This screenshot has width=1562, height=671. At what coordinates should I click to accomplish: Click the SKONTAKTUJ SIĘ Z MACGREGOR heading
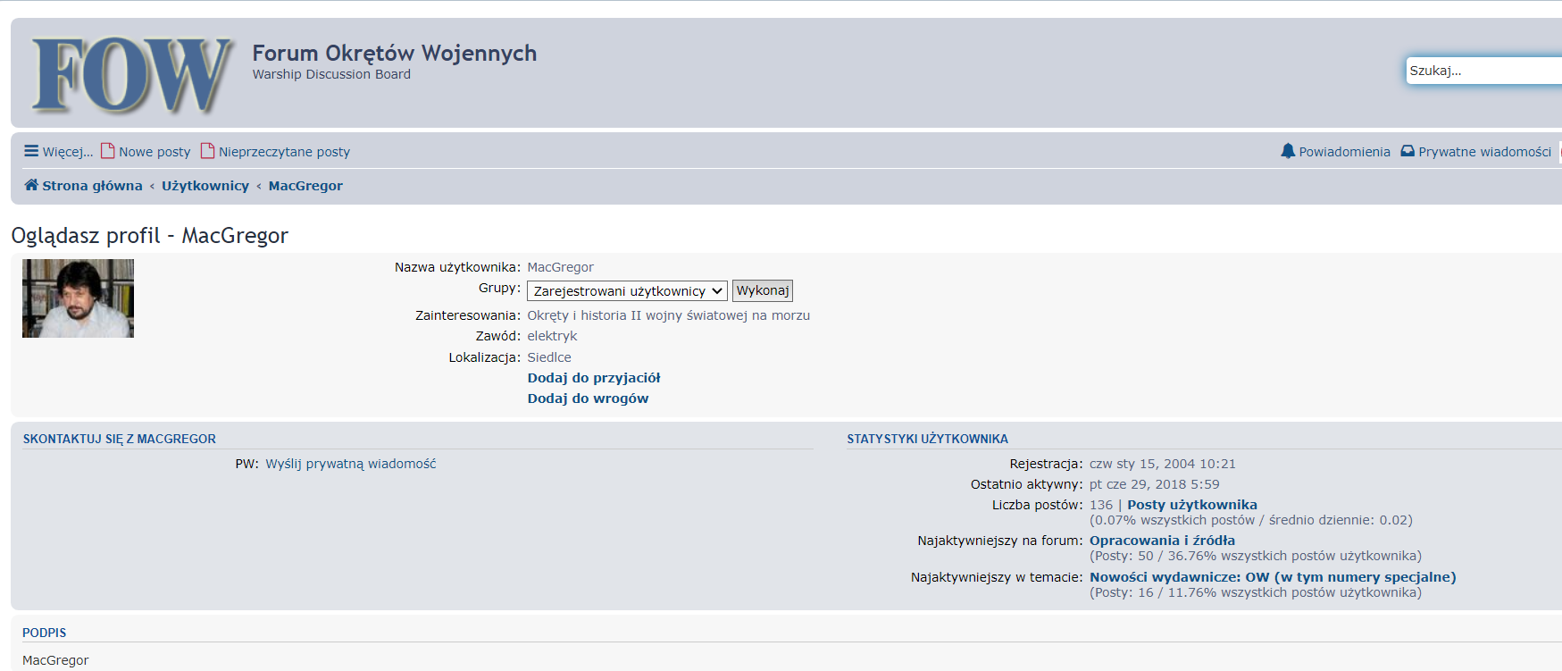[120, 439]
